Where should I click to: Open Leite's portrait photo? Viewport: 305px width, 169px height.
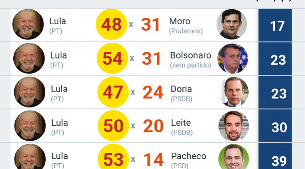coord(233,126)
